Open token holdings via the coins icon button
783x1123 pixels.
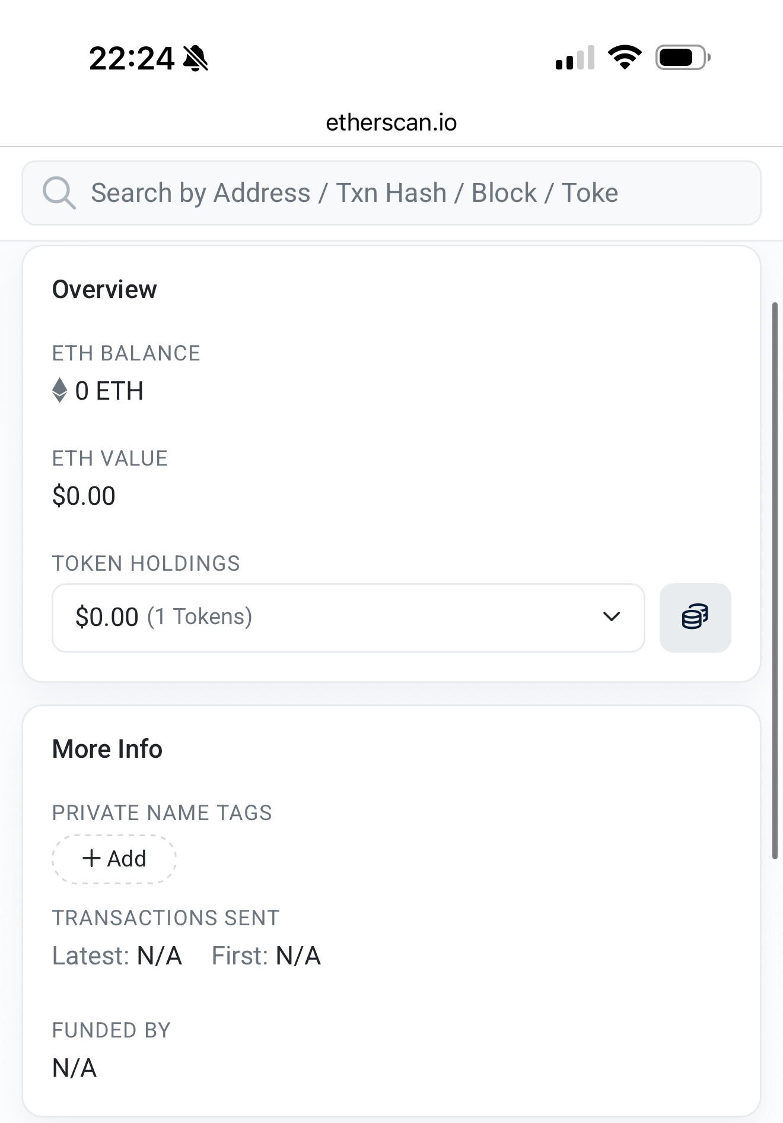(695, 618)
